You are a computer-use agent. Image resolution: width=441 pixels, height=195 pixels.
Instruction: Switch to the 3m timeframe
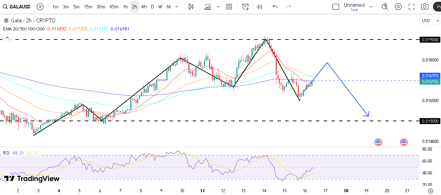pos(66,7)
